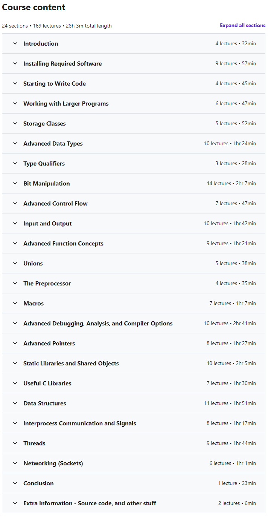Expand the Advanced Pointers section
Screen dimensions: 268x517
pyautogui.click(x=134, y=343)
